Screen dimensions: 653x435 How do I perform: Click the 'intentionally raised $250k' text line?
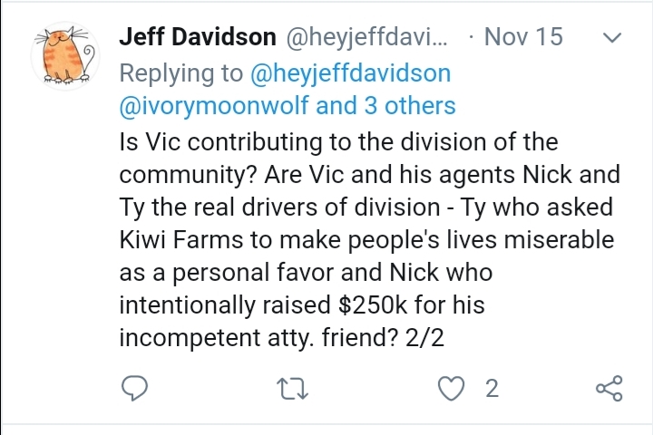click(x=302, y=304)
